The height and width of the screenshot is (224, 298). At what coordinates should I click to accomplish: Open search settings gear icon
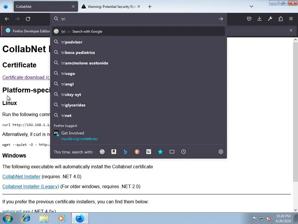(221, 152)
